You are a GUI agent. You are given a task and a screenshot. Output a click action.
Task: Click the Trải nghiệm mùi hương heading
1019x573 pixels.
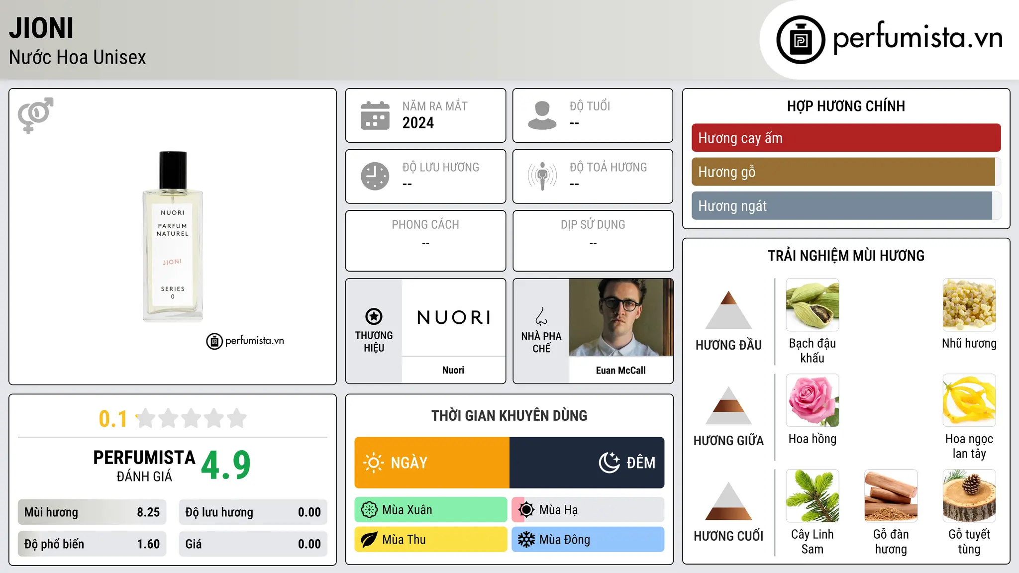pos(846,256)
